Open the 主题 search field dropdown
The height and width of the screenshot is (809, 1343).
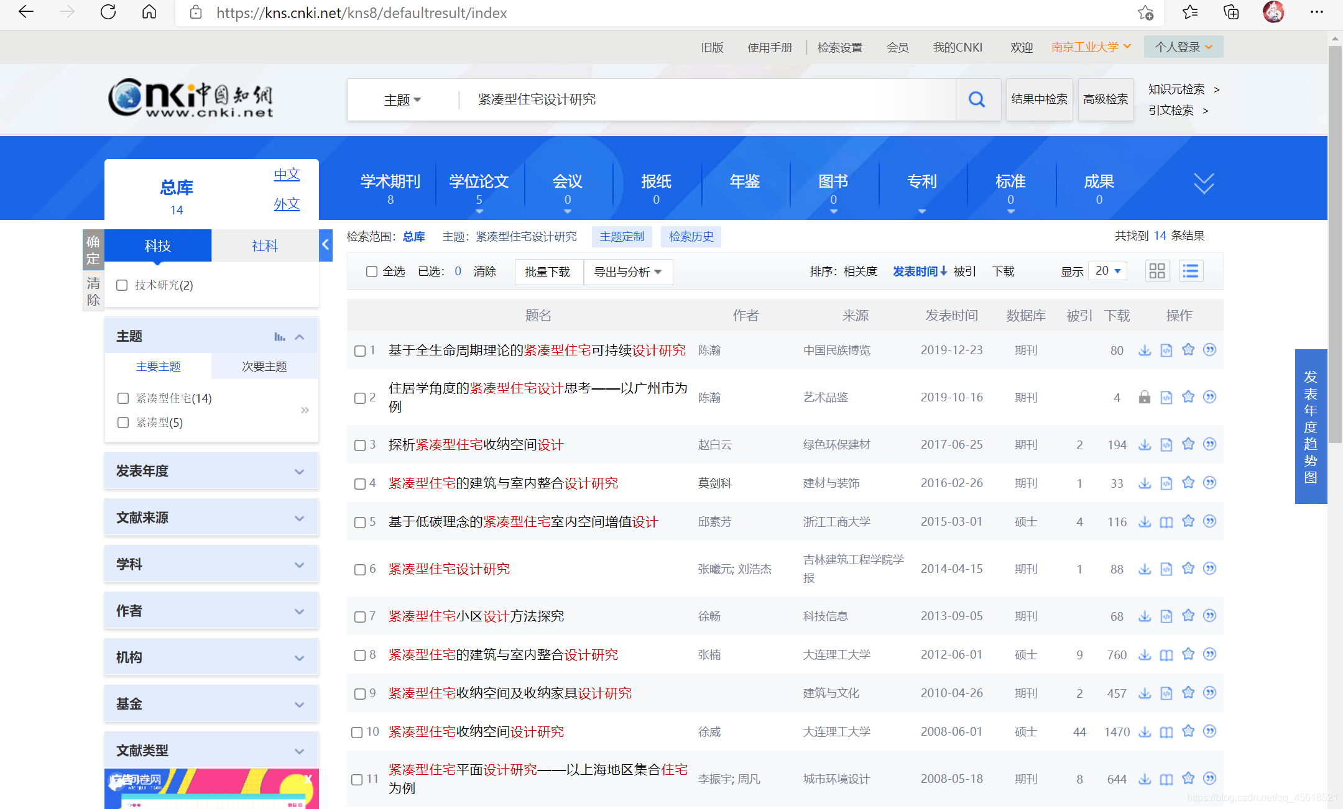[x=402, y=99]
